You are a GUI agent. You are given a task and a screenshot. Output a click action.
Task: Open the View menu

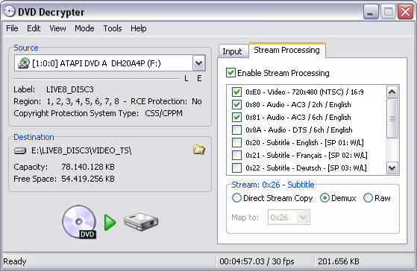(57, 28)
